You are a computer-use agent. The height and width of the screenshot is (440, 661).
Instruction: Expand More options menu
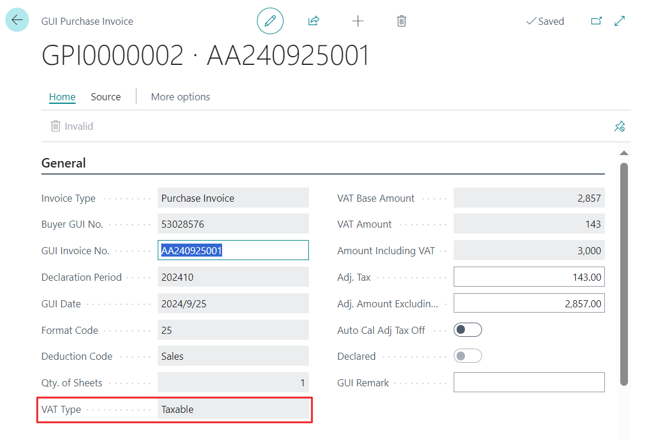[180, 97]
